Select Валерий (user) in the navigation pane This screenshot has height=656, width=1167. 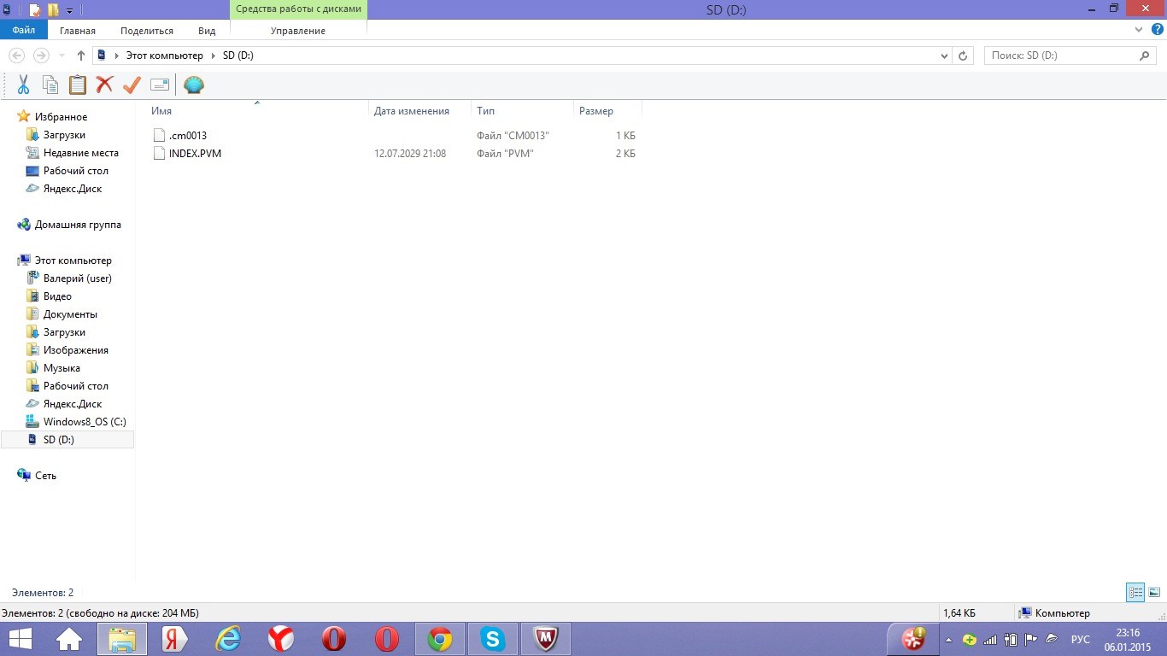tap(78, 278)
